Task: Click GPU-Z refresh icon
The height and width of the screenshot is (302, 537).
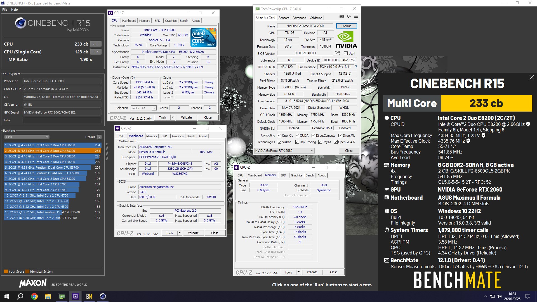Action: (349, 16)
